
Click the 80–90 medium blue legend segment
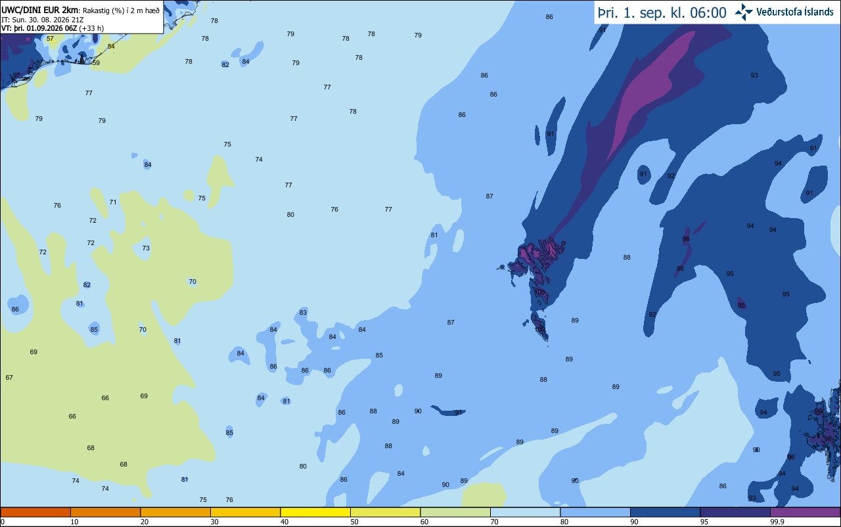coord(595,512)
